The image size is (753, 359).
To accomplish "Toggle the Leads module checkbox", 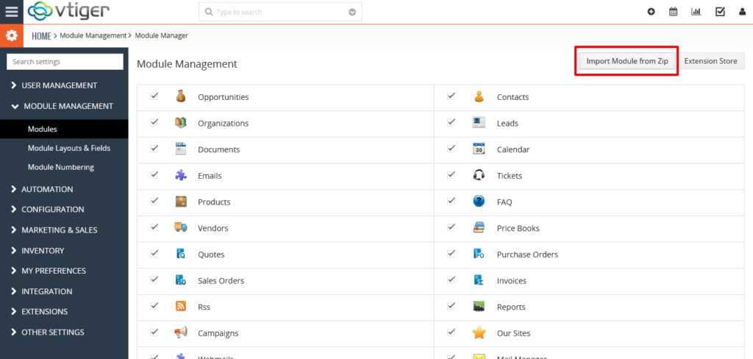I will [x=451, y=122].
